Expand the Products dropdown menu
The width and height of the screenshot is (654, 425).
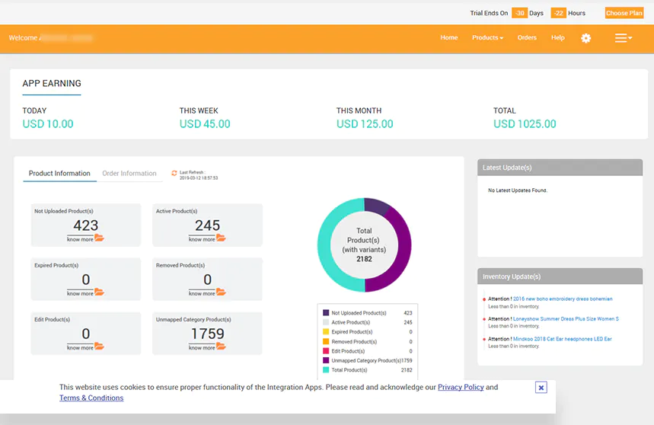(x=487, y=38)
